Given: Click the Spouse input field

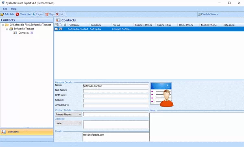Looking at the screenshot, I should point(116,101).
